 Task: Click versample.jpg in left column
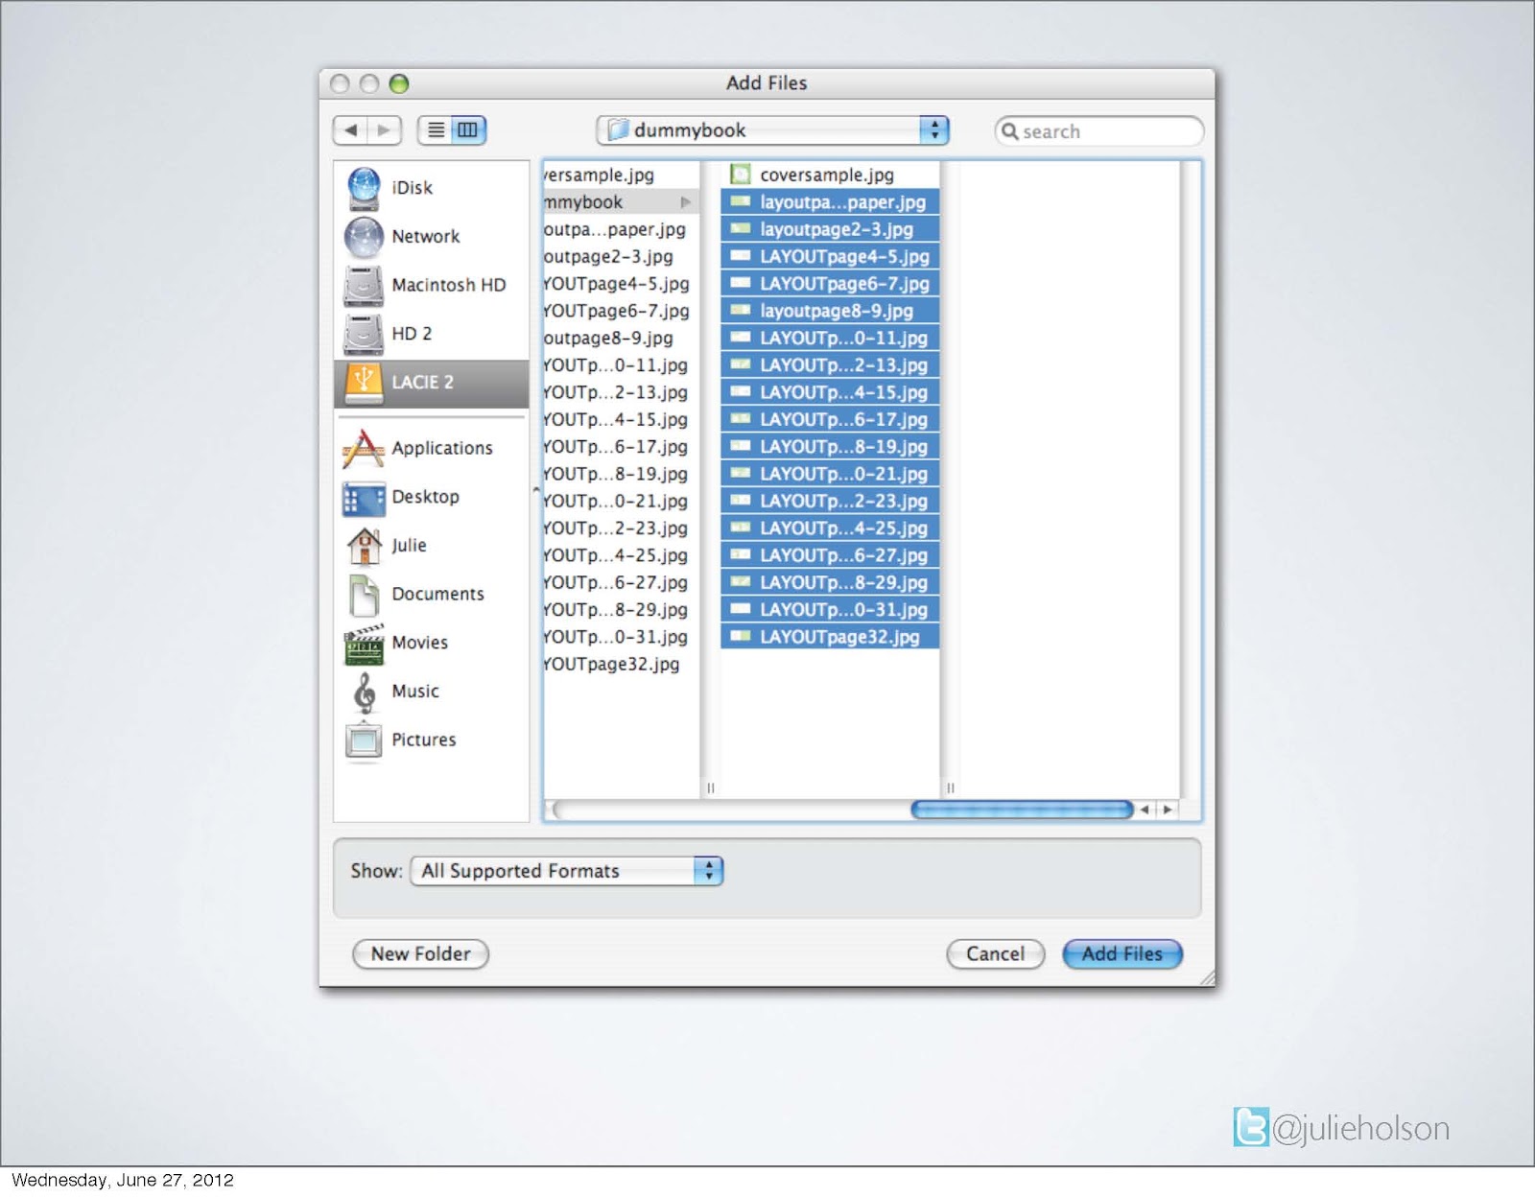(x=622, y=175)
